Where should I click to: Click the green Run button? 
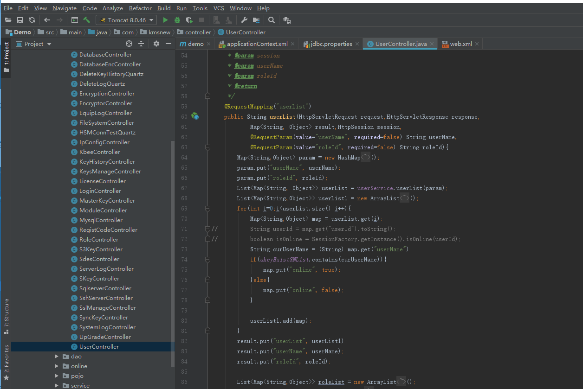[165, 20]
